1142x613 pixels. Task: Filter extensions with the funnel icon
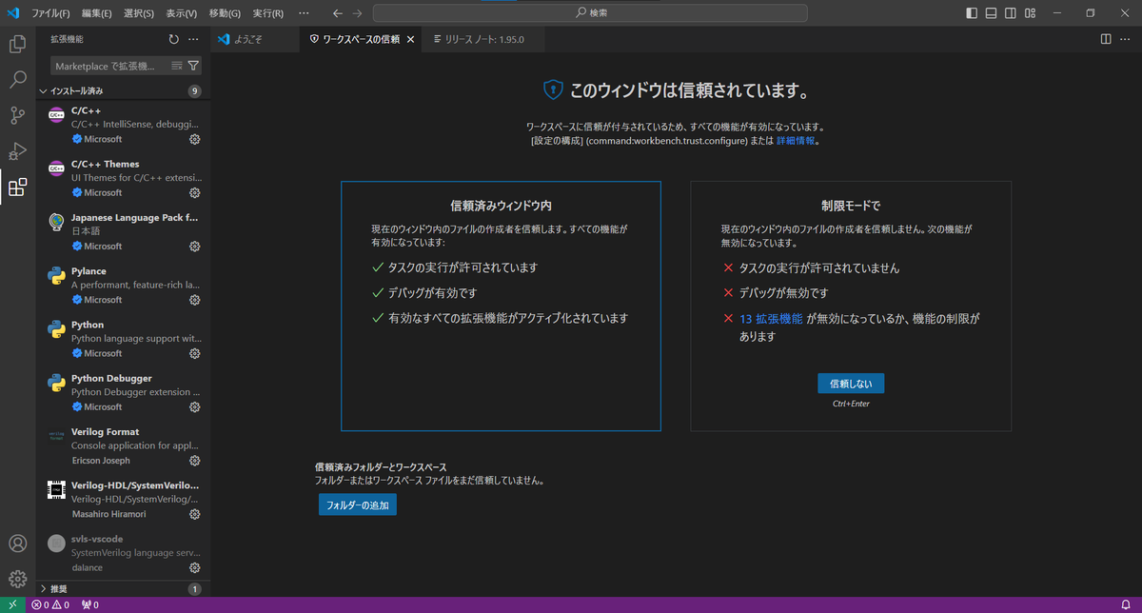(193, 66)
